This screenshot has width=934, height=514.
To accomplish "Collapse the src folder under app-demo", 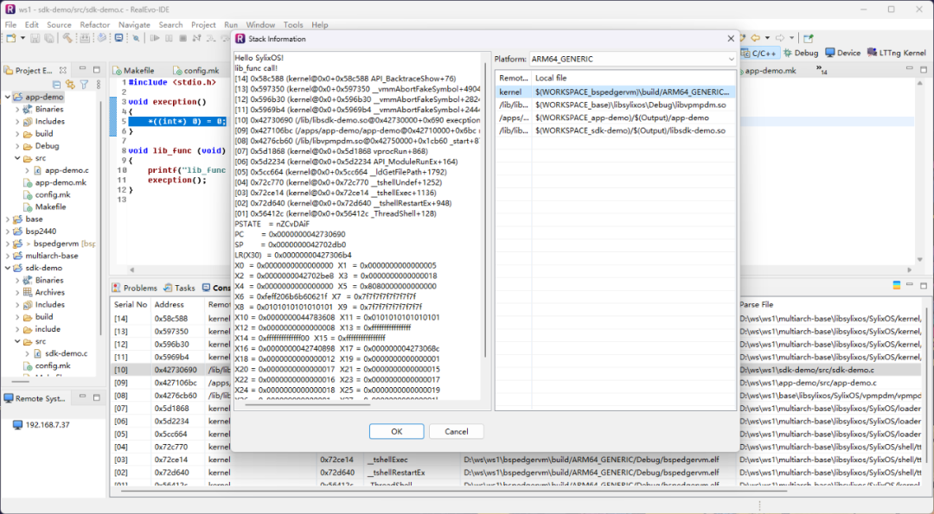I will [x=17, y=158].
